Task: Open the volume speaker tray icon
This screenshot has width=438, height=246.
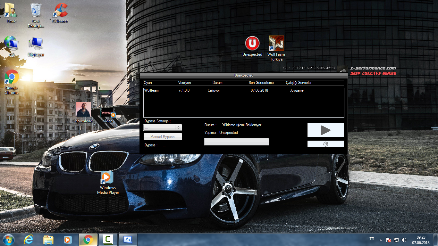Action: [404, 240]
